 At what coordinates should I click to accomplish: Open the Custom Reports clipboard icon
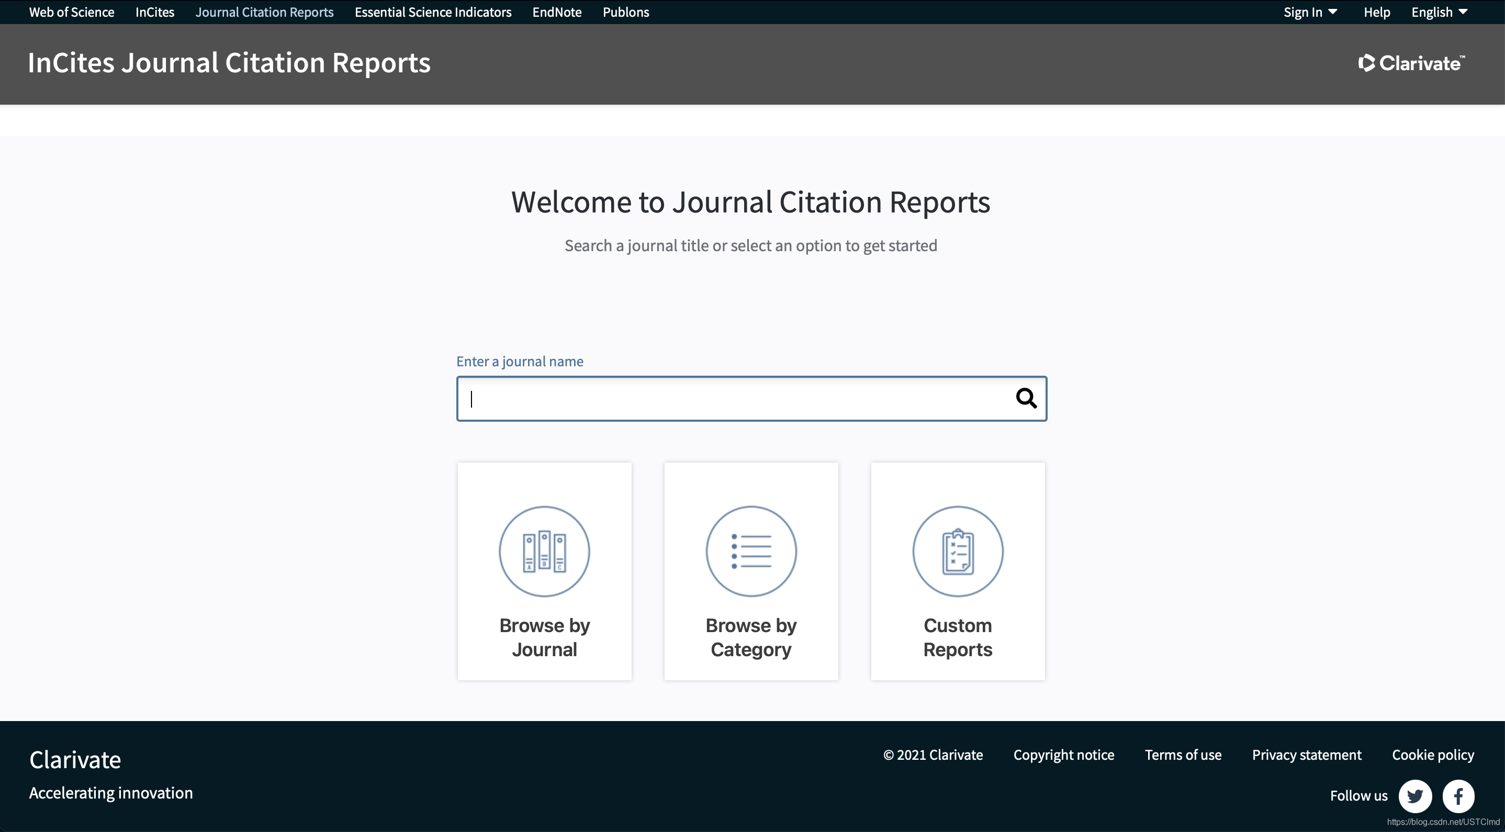tap(958, 551)
